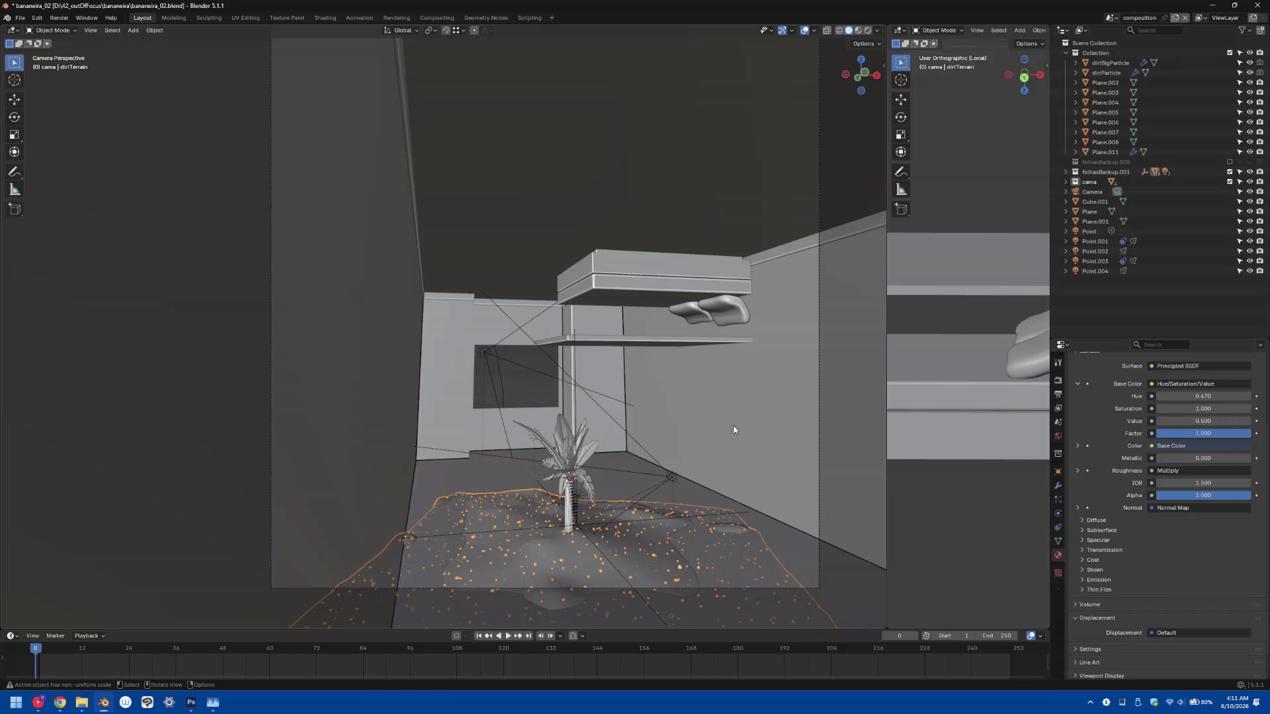Activate the Move tool in main viewport
Image resolution: width=1270 pixels, height=714 pixels.
[15, 99]
